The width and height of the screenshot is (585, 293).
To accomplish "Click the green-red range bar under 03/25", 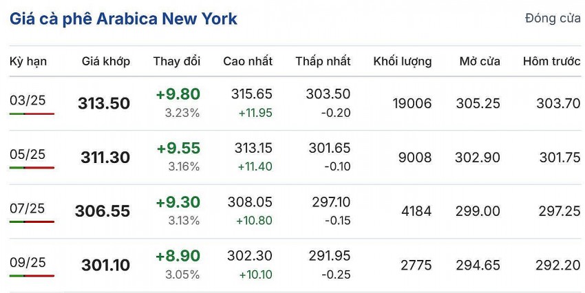I will coord(32,113).
